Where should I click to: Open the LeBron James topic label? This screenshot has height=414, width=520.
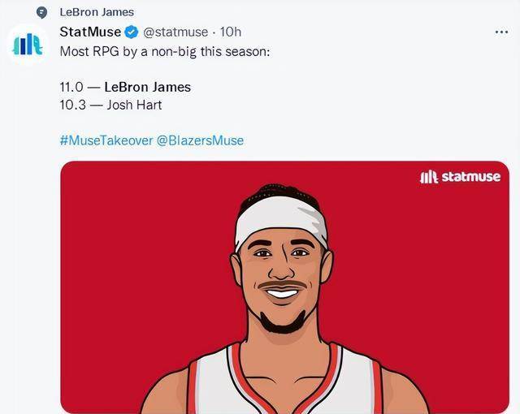(x=97, y=12)
